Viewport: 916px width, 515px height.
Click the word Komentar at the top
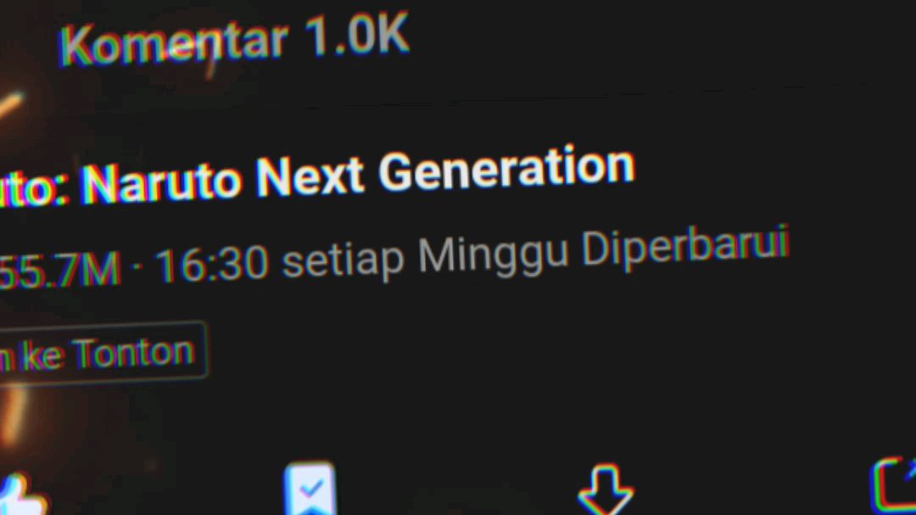click(x=174, y=42)
